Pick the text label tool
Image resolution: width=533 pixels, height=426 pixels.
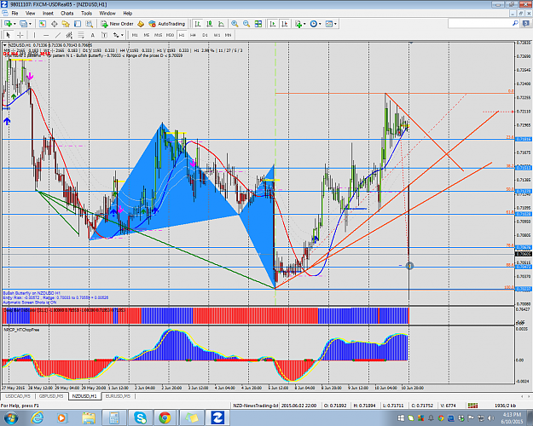pyautogui.click(x=92, y=35)
